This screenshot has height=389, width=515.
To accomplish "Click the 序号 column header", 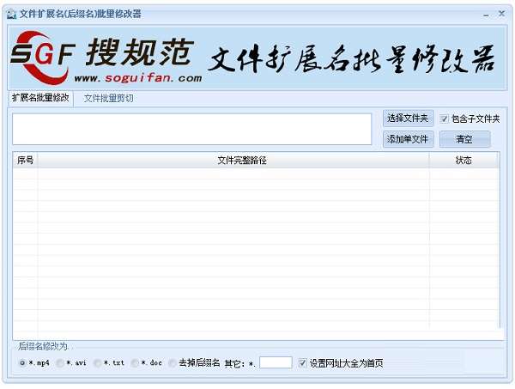I will 25,160.
